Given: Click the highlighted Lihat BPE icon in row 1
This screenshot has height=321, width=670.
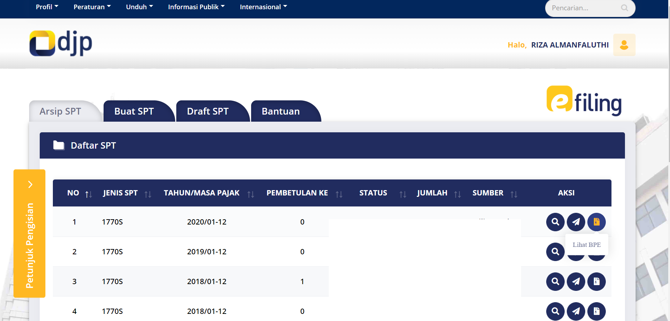Looking at the screenshot, I should coord(596,222).
